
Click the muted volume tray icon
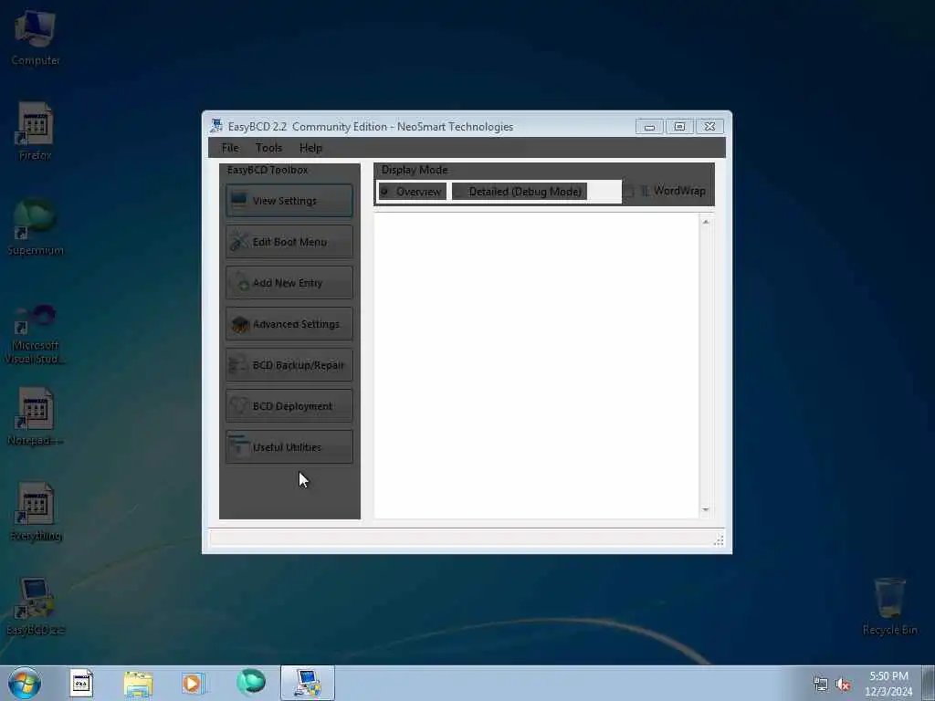843,685
